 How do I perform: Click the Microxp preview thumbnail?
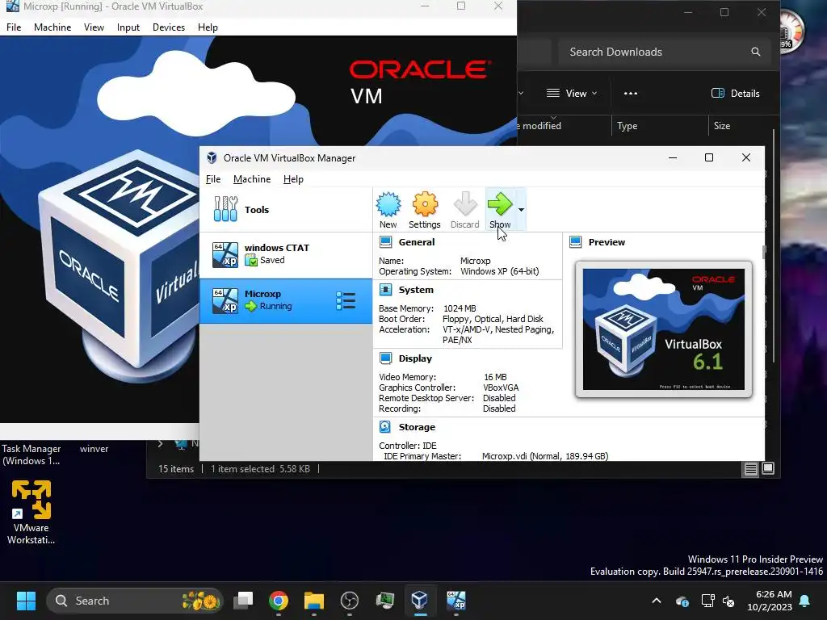click(x=664, y=329)
